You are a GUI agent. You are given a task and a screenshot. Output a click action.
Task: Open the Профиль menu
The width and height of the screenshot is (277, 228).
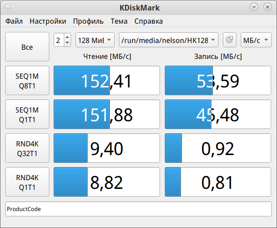tap(88, 21)
